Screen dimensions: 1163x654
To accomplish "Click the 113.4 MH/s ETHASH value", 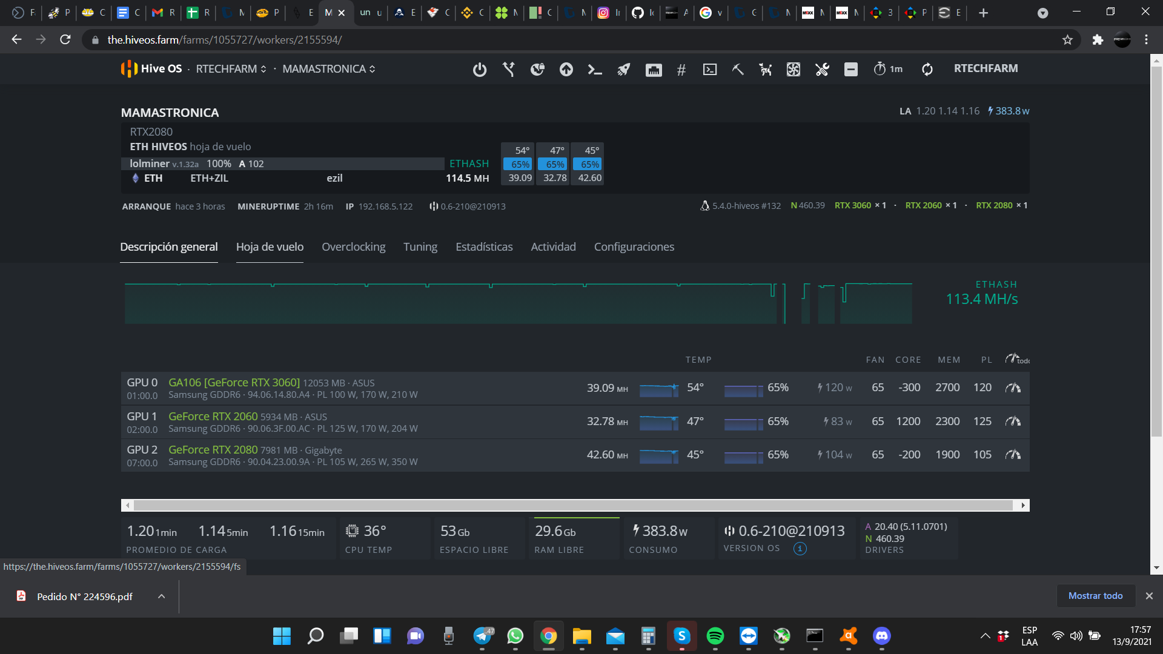I will (x=981, y=299).
